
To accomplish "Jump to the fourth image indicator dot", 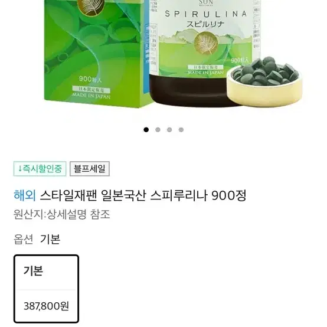I will coord(181,130).
